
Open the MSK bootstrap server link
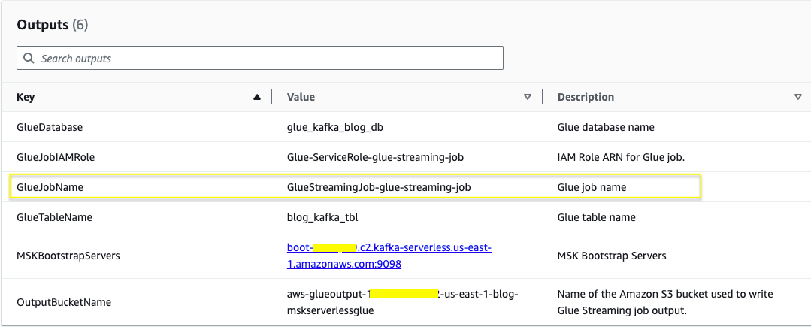[389, 256]
